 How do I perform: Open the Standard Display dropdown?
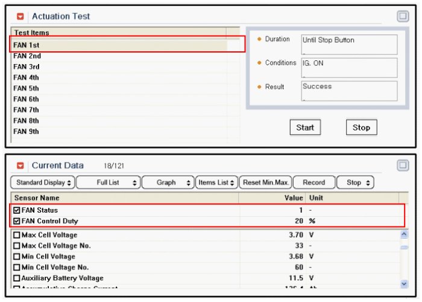(x=42, y=182)
